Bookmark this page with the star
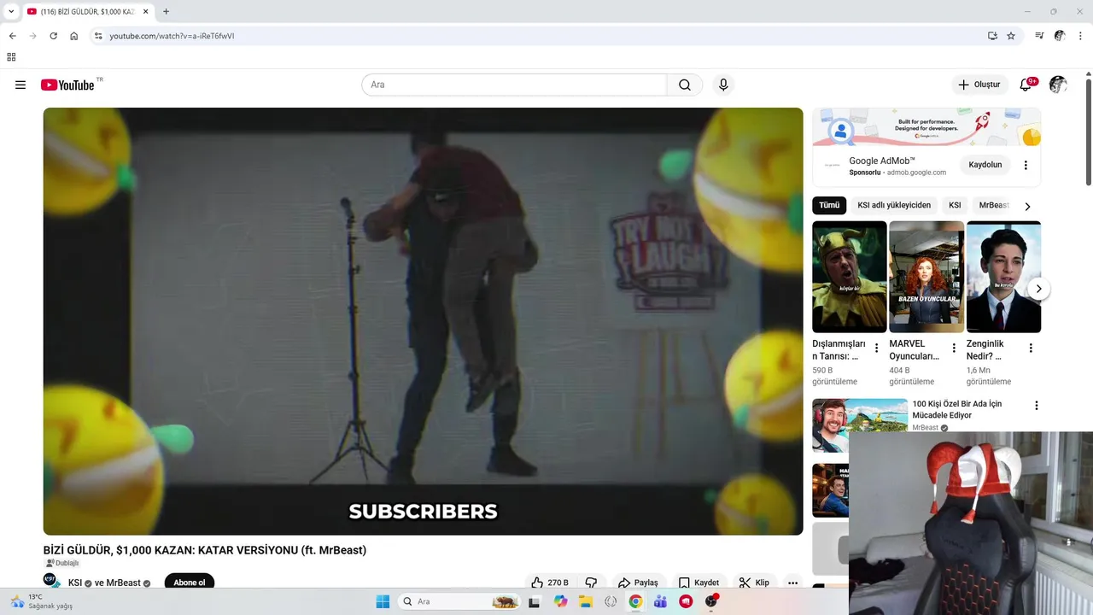The height and width of the screenshot is (615, 1093). click(x=1011, y=36)
